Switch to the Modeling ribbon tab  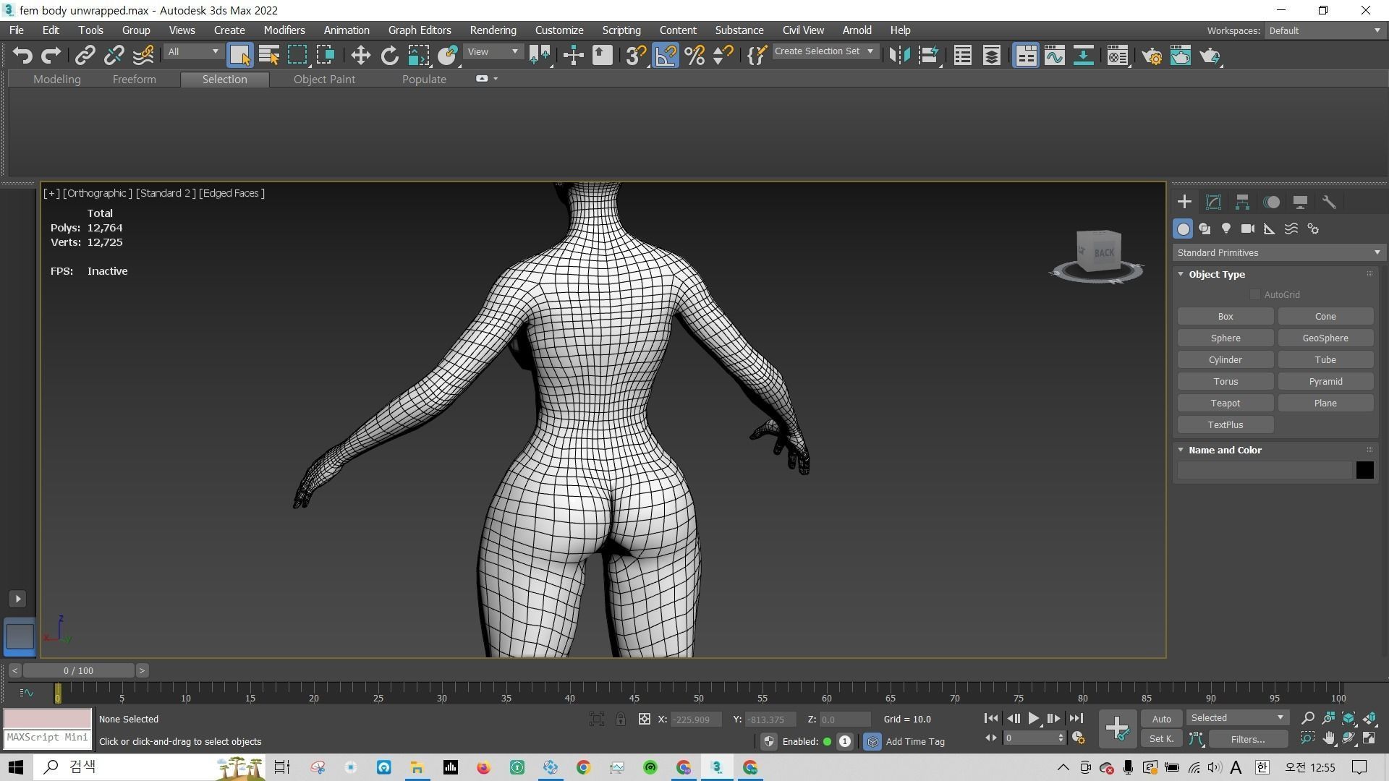tap(57, 80)
